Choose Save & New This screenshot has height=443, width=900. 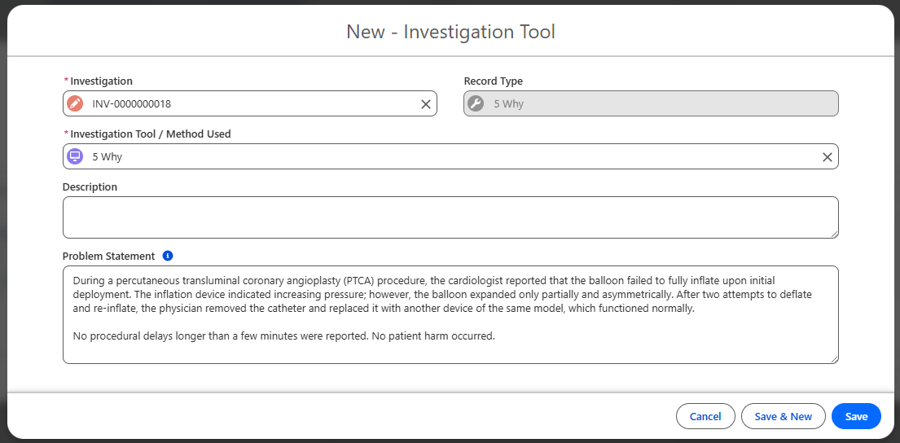click(x=783, y=416)
